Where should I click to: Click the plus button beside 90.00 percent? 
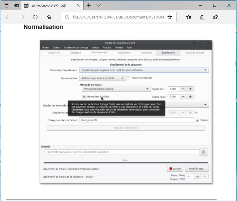(190, 112)
